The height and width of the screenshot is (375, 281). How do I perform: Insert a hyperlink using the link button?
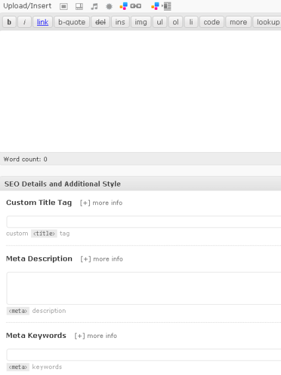42,22
